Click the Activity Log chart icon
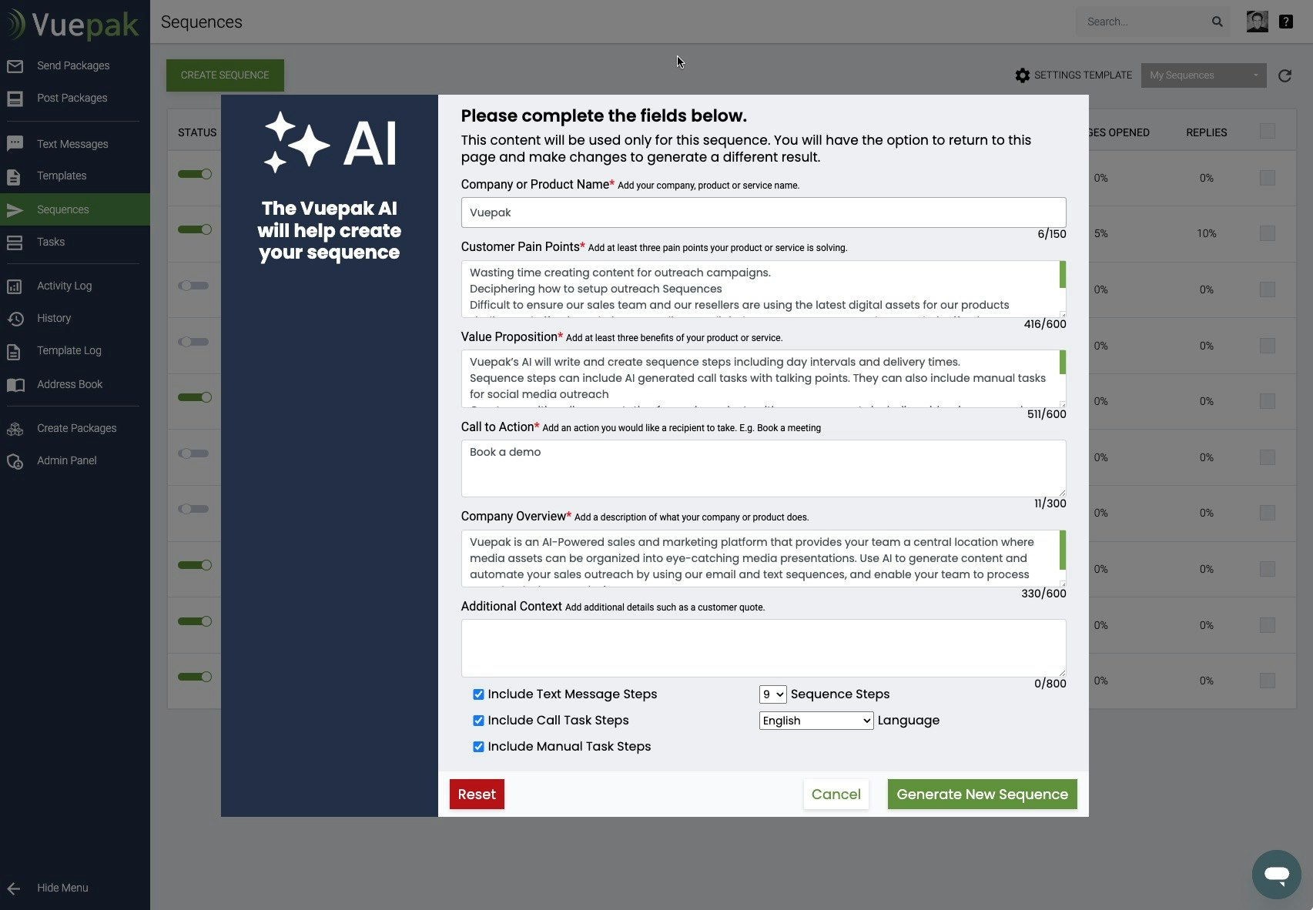 point(15,286)
